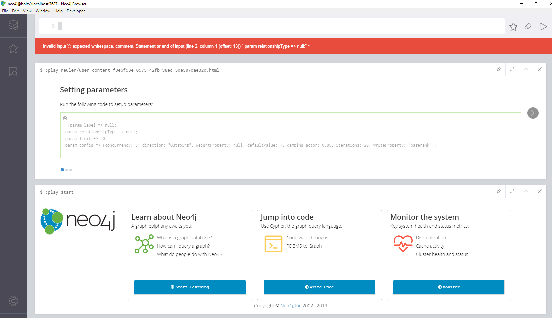Viewport: 552px width, 318px height.
Task: Open the Window menu
Action: click(43, 11)
